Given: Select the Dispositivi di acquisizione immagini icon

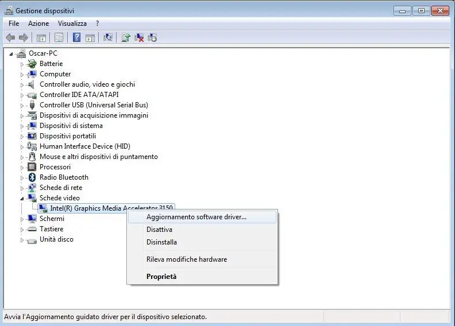Looking at the screenshot, I should click(32, 115).
